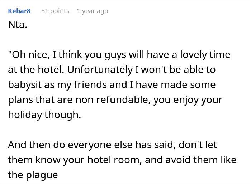The width and height of the screenshot is (251, 185).
Task: Click the 51 points score label
Action: coord(55,11)
